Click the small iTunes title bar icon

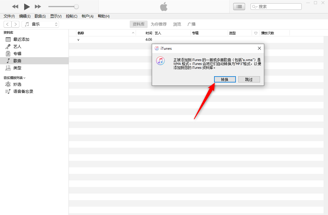point(157,48)
